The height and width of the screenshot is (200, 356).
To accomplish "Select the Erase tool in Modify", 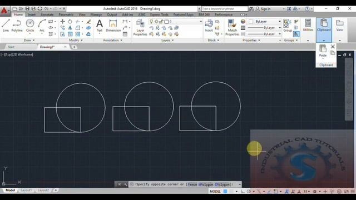I will point(88,22).
